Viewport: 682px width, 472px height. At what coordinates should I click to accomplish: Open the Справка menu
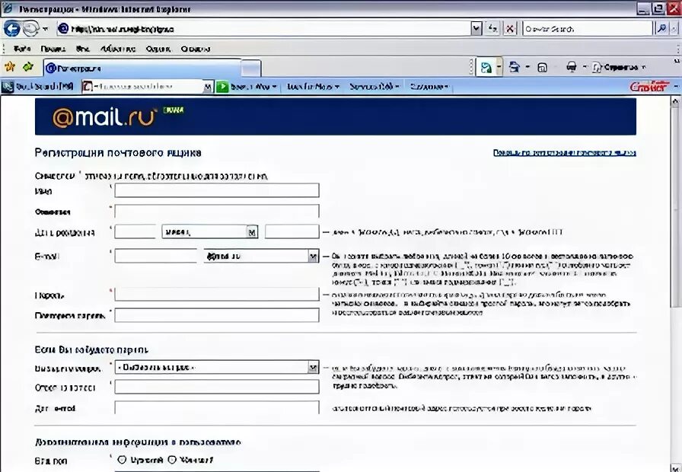[x=196, y=49]
